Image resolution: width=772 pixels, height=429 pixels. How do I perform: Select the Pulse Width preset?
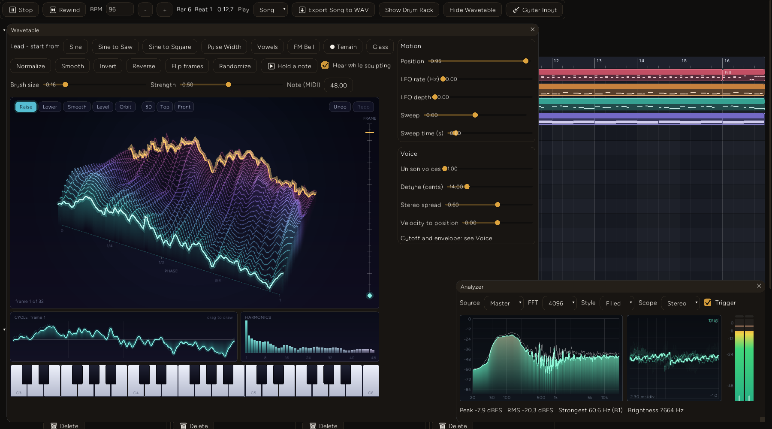(x=224, y=47)
